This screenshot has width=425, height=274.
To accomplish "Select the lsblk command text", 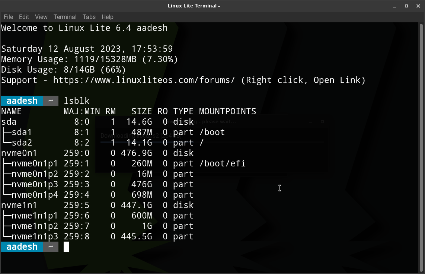I will coord(77,101).
